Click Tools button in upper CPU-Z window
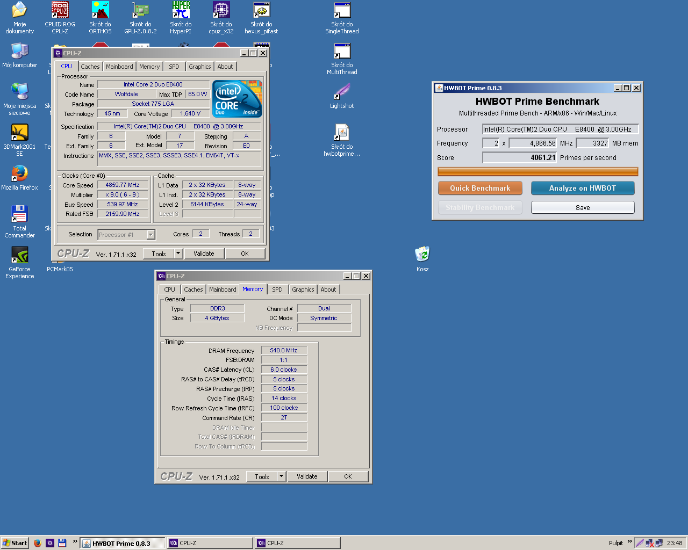688x550 pixels. point(159,254)
